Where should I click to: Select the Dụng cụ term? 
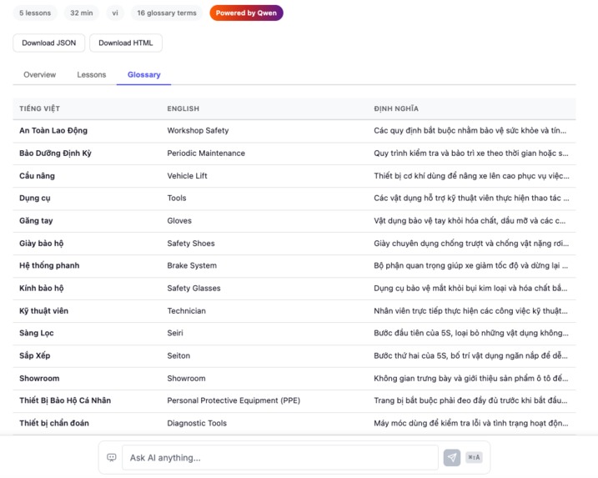click(35, 198)
